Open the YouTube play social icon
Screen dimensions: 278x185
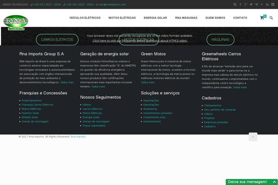pyautogui.click(x=262, y=5)
